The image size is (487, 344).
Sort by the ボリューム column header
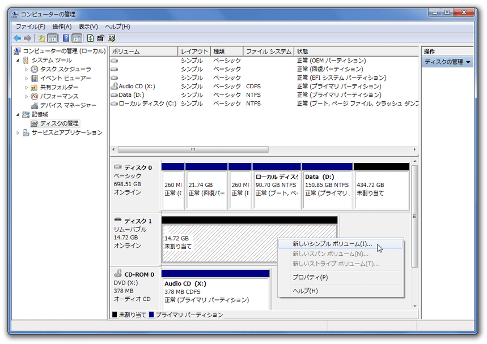click(144, 51)
